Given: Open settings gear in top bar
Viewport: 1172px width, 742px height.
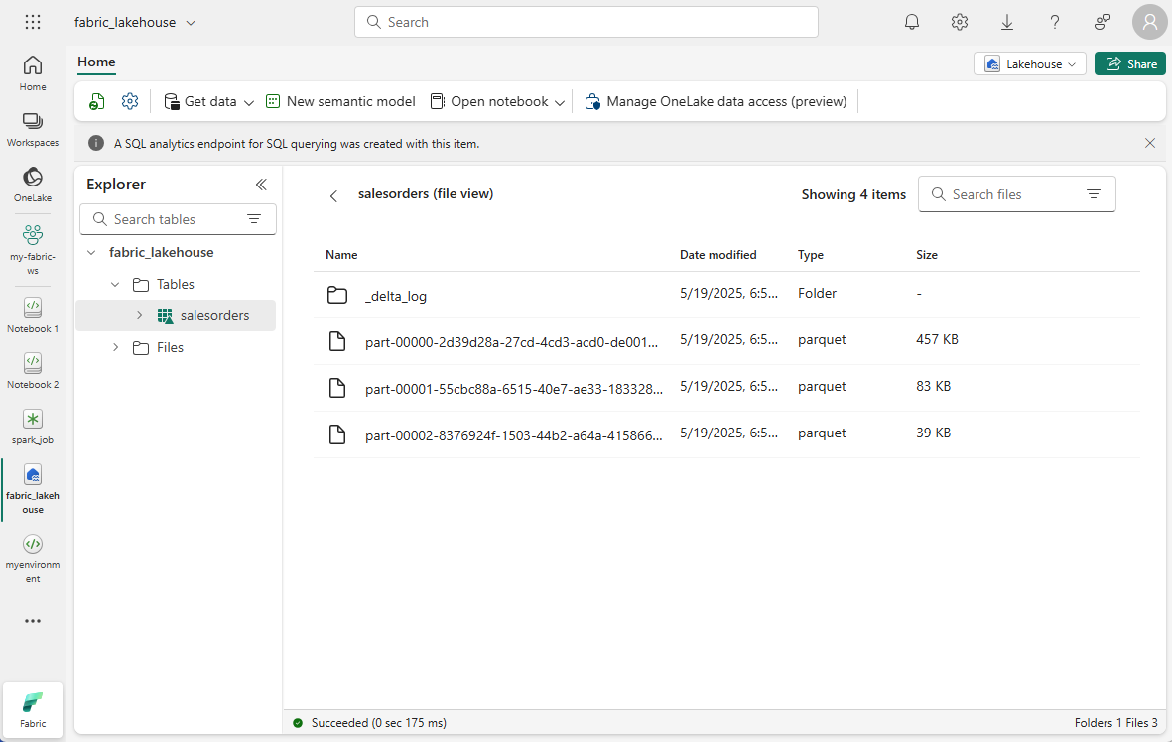Looking at the screenshot, I should pyautogui.click(x=959, y=22).
